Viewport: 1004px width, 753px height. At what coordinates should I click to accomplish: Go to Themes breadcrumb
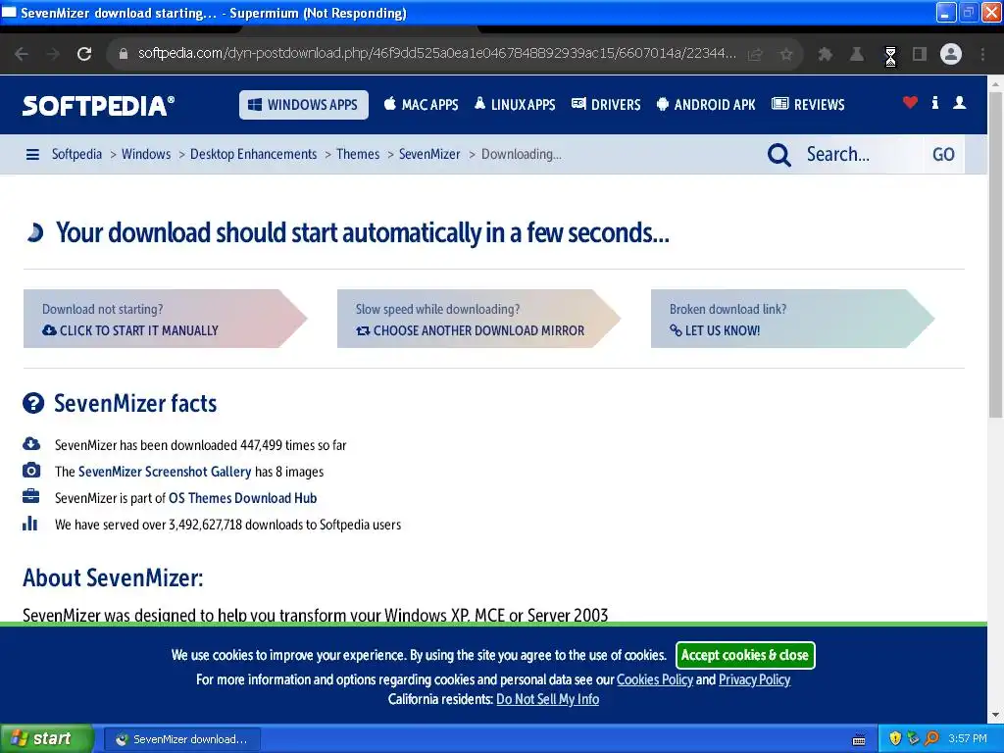coord(358,154)
